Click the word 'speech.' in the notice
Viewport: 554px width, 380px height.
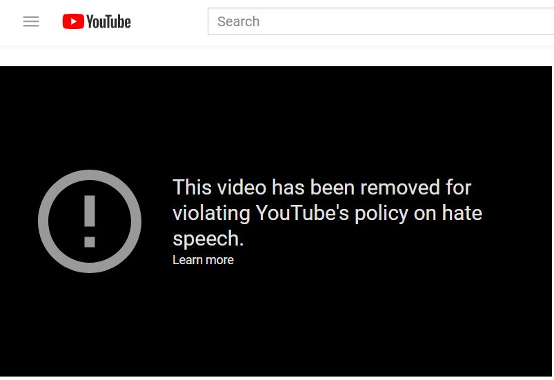click(x=208, y=239)
